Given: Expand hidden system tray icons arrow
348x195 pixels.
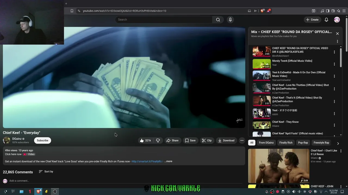Looking at the screenshot, I should coord(326,192).
